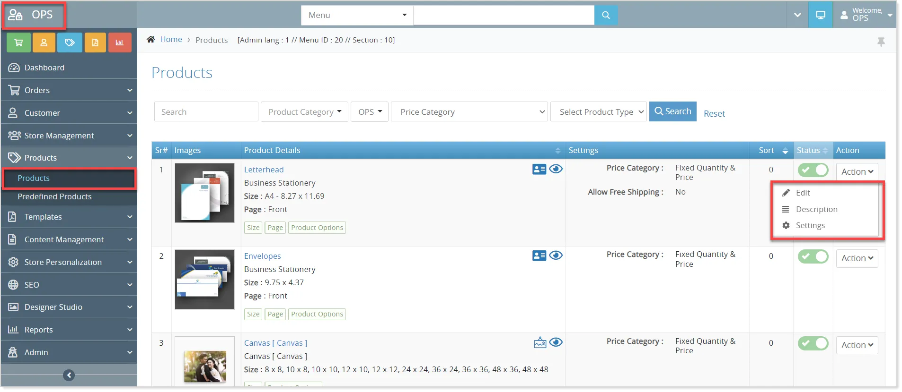Viewport: 902px width, 392px height.
Task: Click the home icon in breadcrumb
Action: tap(151, 39)
